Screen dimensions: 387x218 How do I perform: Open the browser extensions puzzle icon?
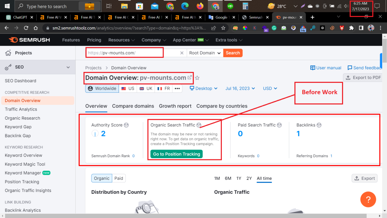tap(351, 28)
